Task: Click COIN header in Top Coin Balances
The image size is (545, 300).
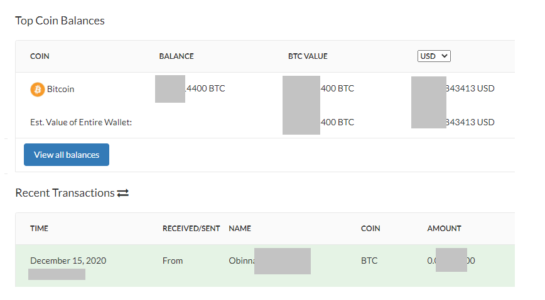Action: tap(40, 56)
